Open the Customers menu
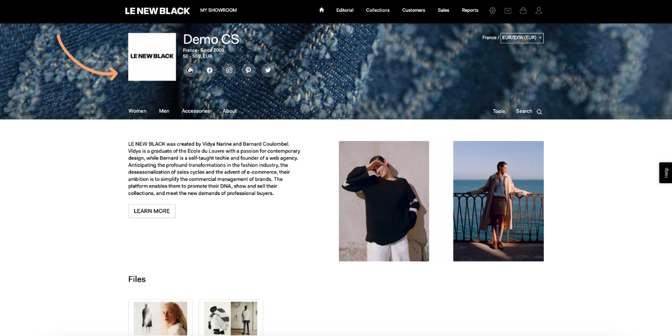This screenshot has height=336, width=672. [x=413, y=10]
